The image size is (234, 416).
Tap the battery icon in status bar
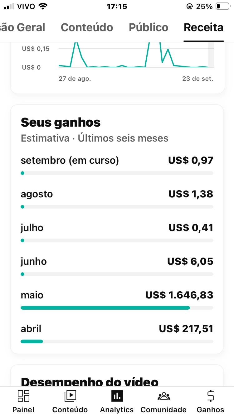point(222,7)
